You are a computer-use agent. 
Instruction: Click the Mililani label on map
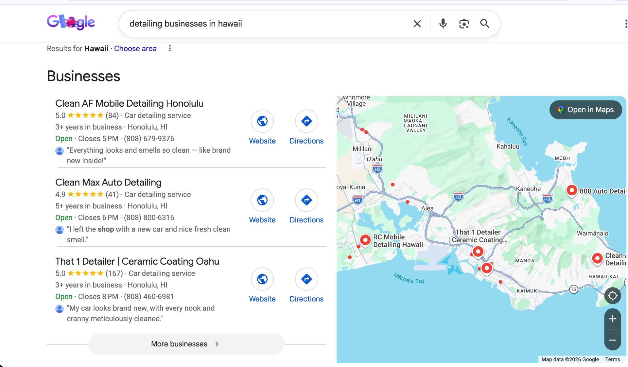point(363,149)
